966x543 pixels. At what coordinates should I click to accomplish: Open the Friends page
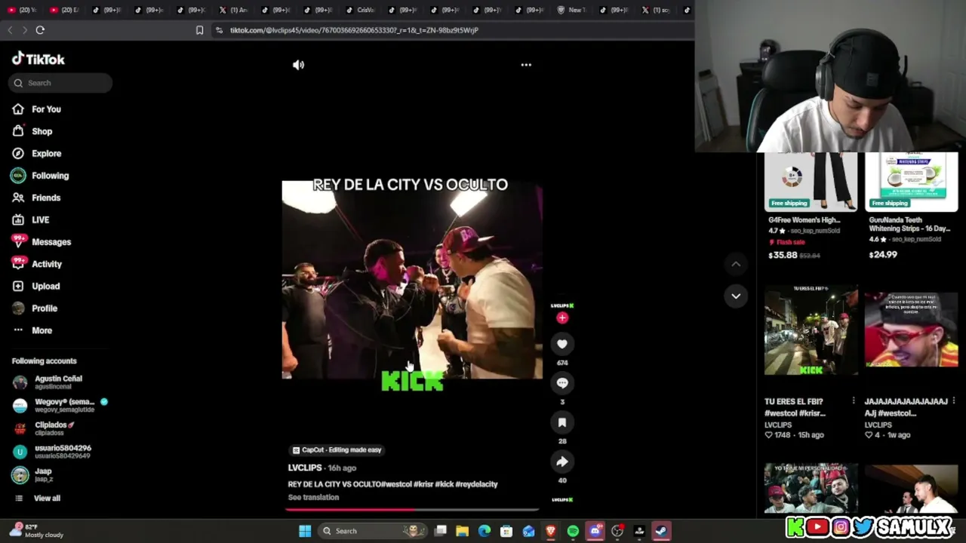[x=36, y=198]
